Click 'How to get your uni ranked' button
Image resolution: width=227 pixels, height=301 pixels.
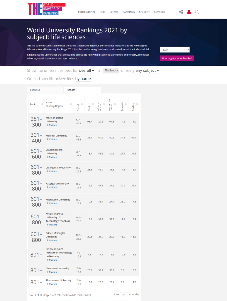(x=177, y=58)
